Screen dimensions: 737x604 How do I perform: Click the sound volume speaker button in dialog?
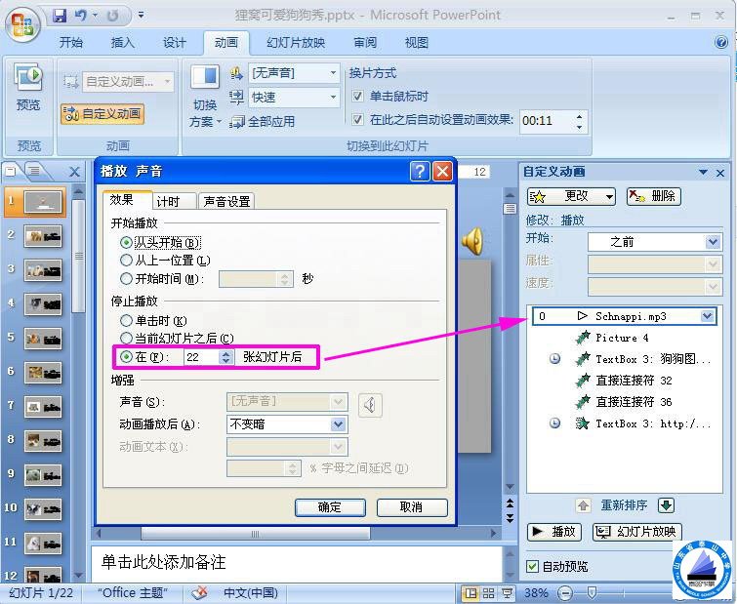[370, 403]
